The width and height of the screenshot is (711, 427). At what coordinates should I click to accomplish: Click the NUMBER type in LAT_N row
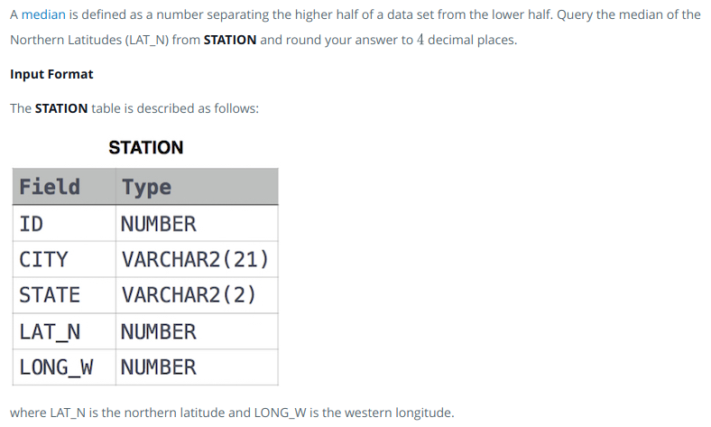pos(197,331)
